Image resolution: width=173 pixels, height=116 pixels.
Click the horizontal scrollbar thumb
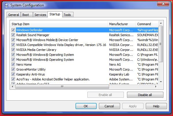pos(62,86)
